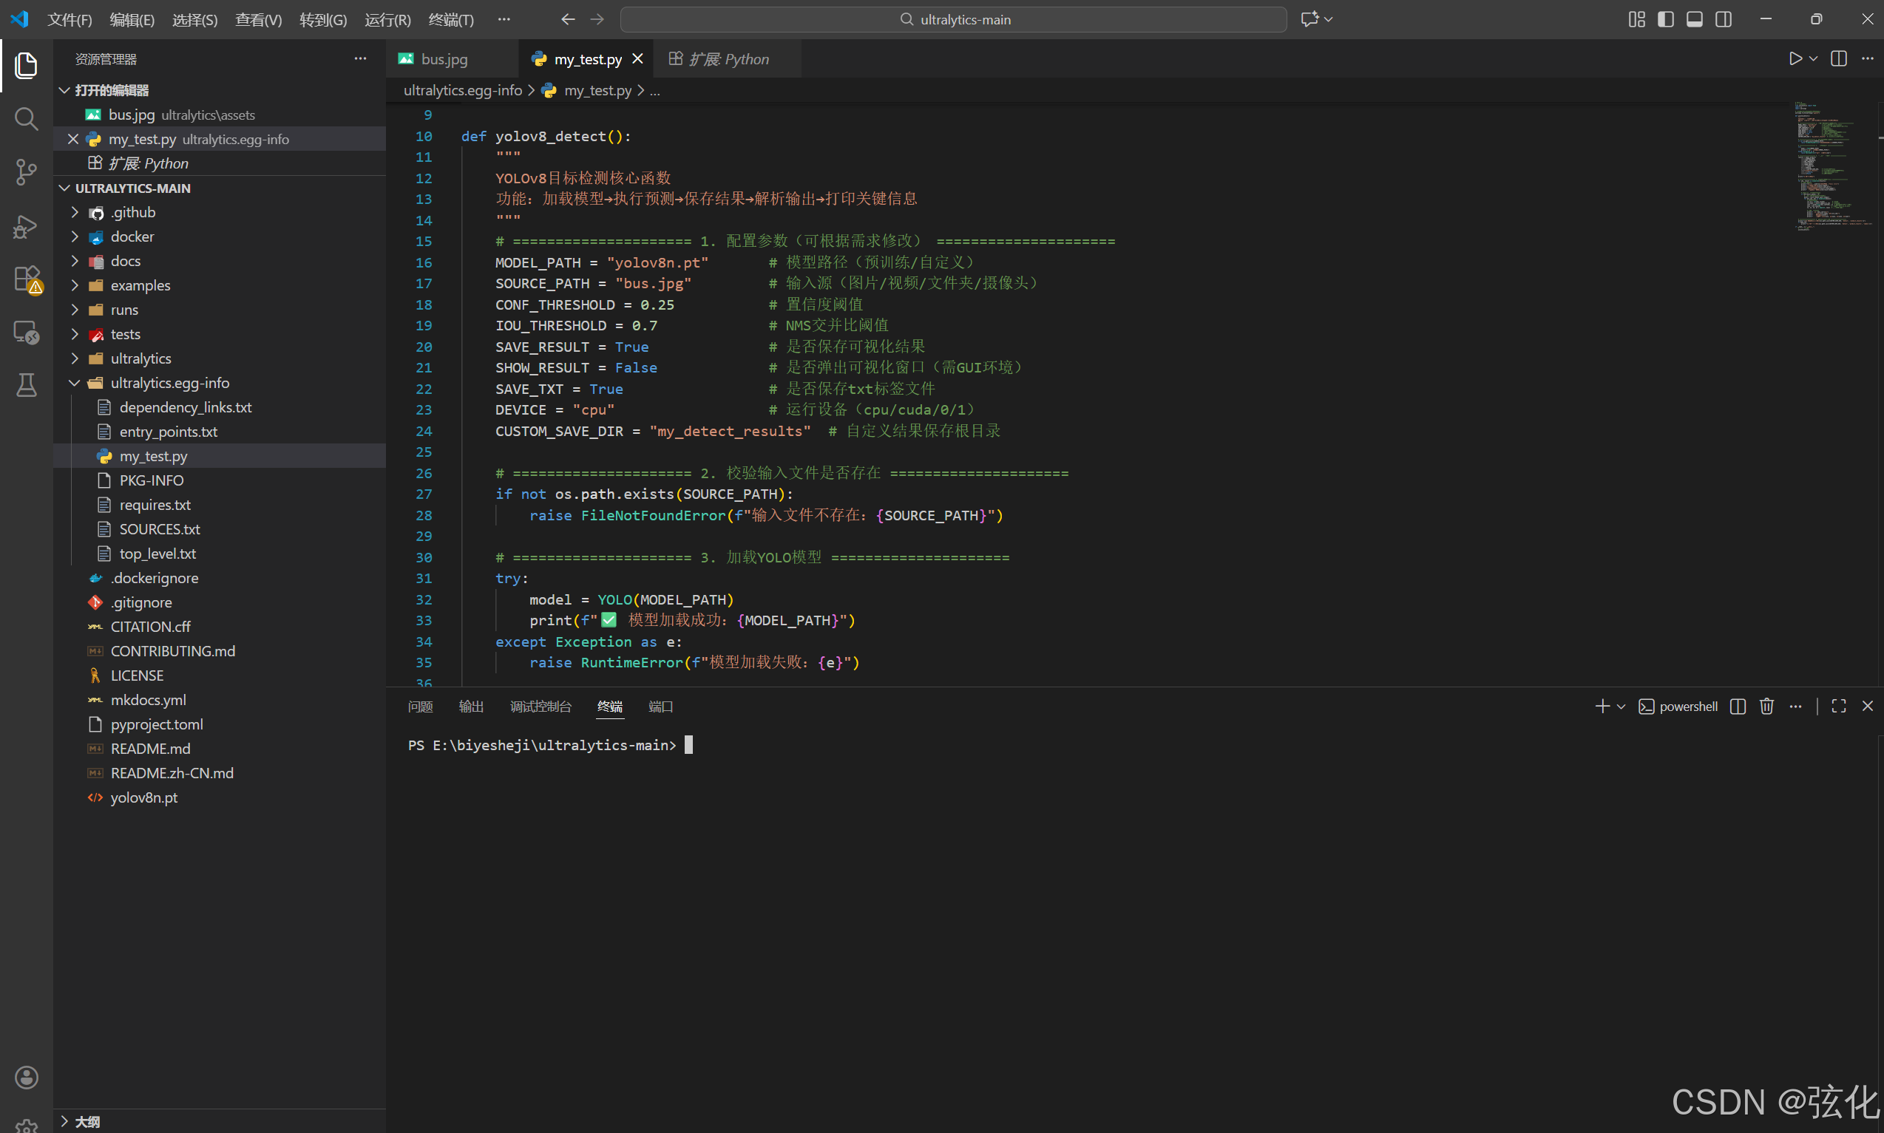This screenshot has width=1884, height=1133.
Task: Open the Testing flask icon
Action: pos(26,385)
